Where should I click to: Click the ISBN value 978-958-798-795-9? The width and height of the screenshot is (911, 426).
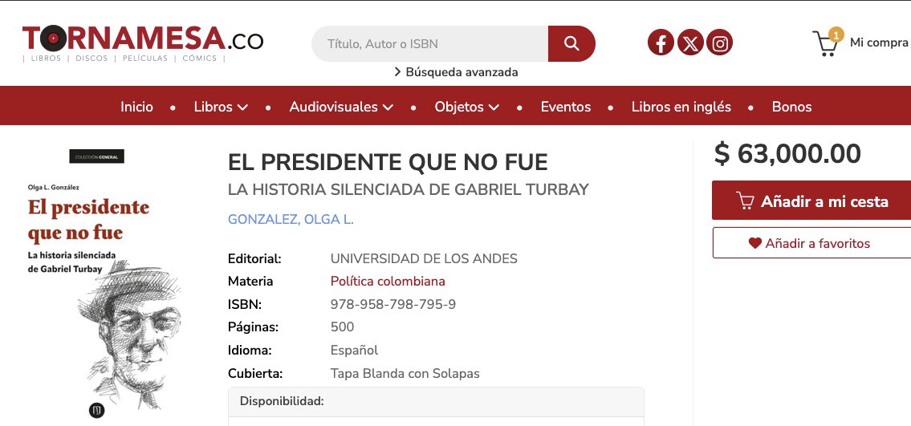(x=392, y=304)
